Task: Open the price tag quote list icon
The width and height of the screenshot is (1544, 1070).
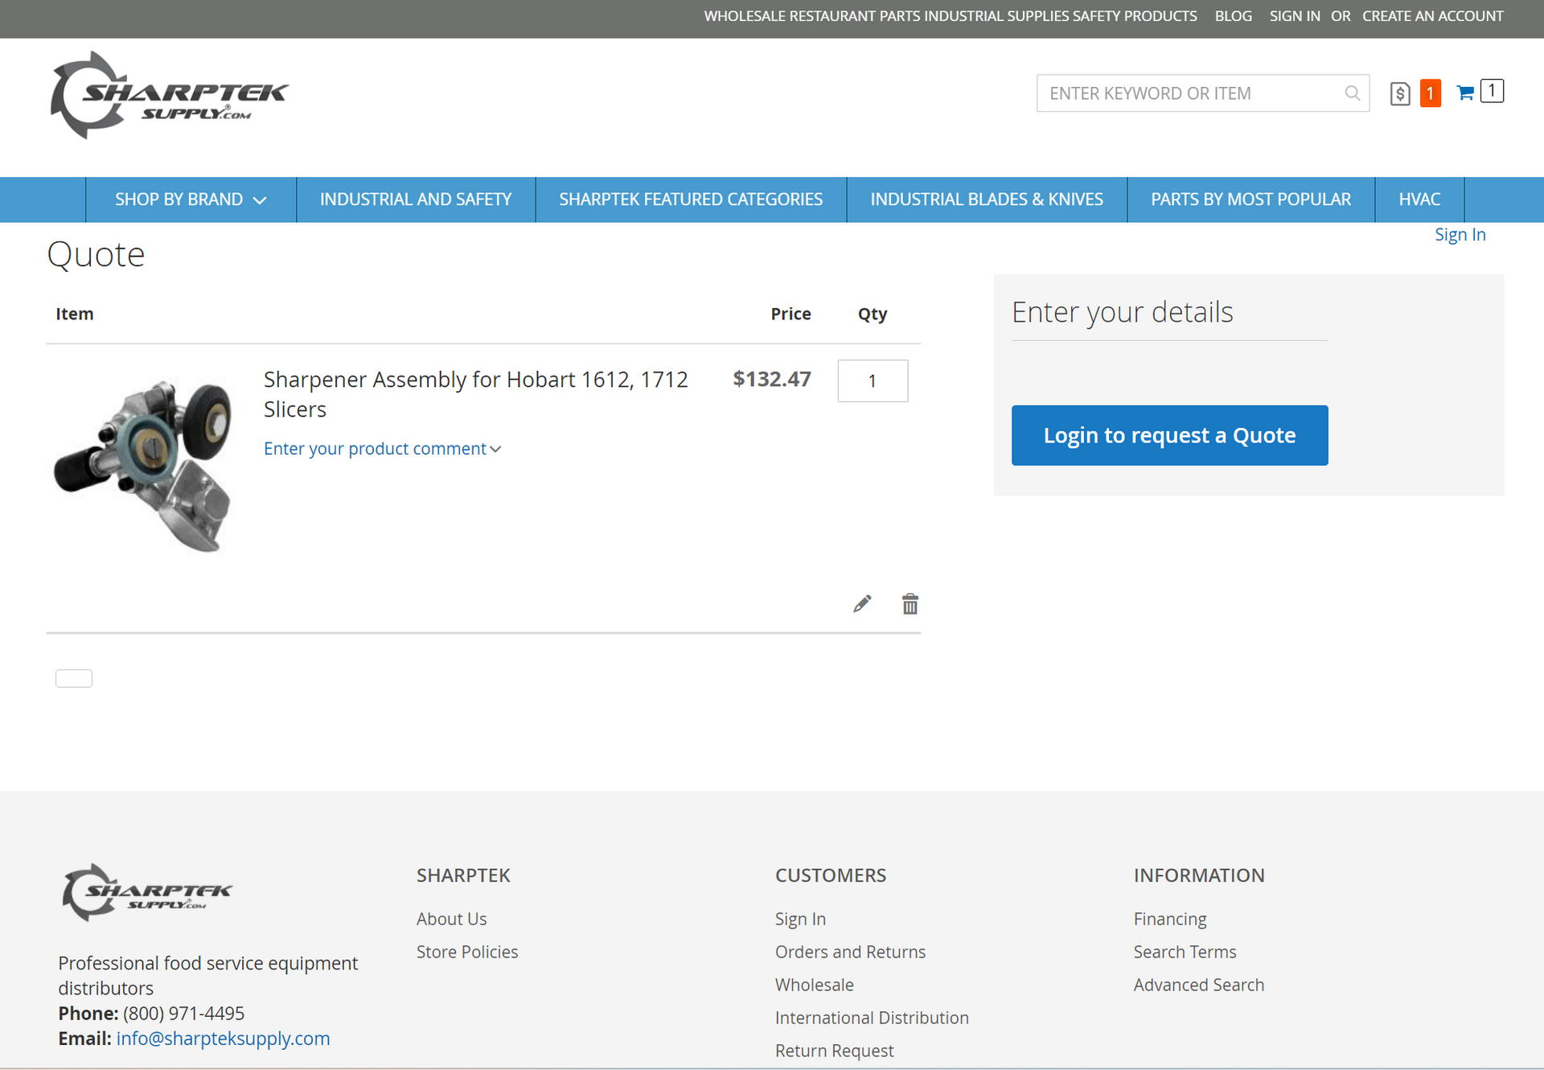Action: click(x=1400, y=93)
